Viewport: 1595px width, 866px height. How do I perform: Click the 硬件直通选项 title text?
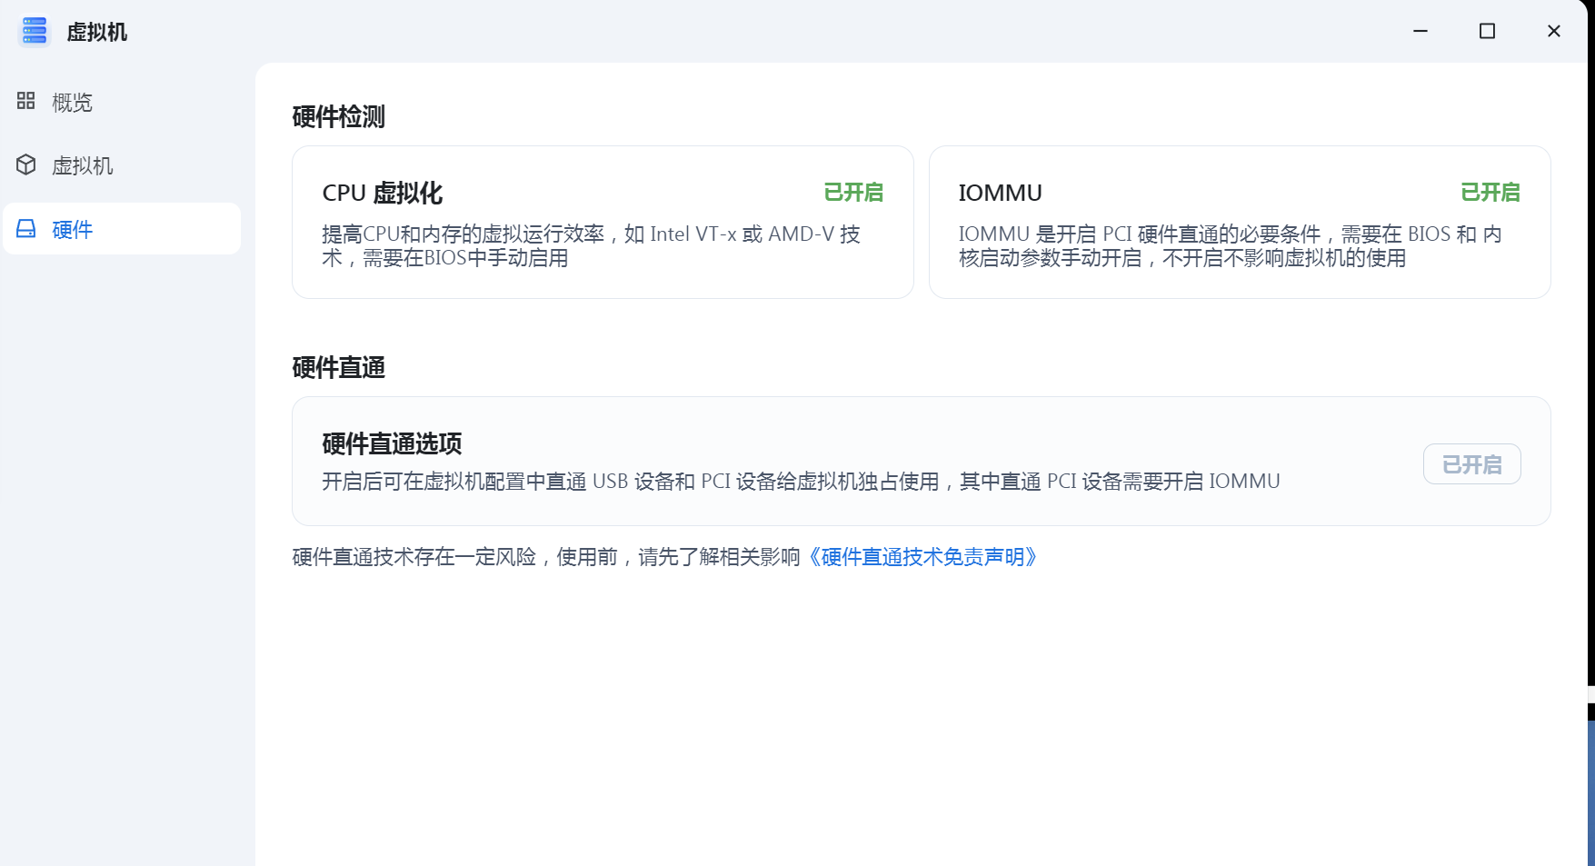[392, 443]
